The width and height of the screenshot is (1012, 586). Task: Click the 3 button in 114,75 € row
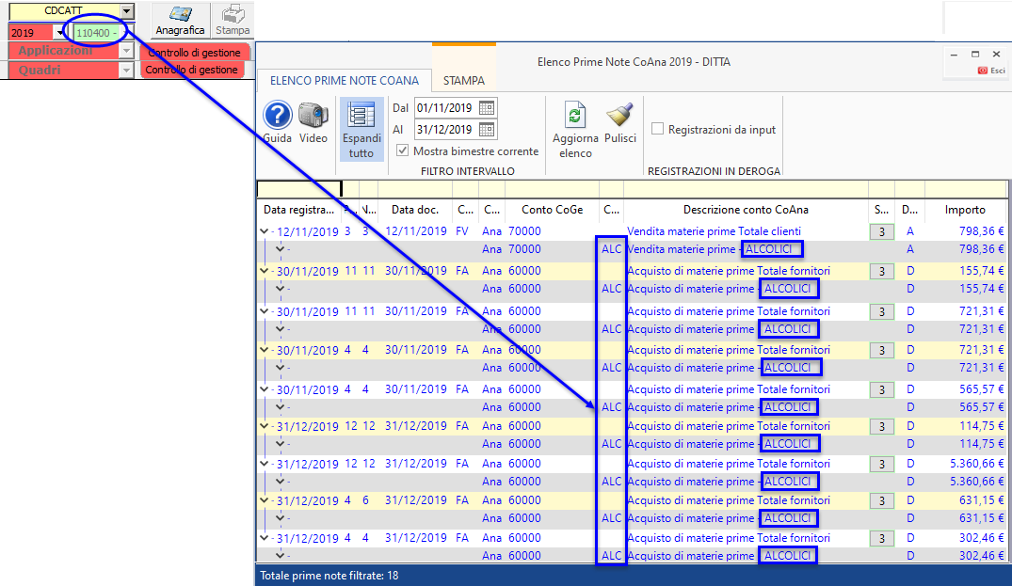[x=882, y=427]
